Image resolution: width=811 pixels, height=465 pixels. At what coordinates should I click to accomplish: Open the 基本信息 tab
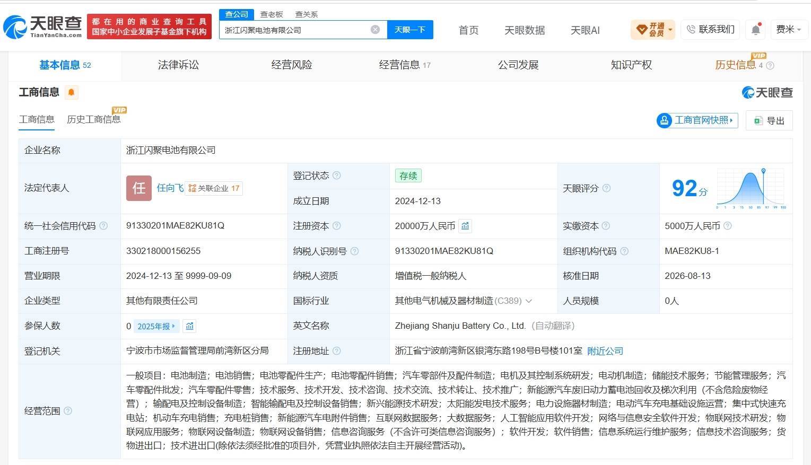pyautogui.click(x=65, y=65)
